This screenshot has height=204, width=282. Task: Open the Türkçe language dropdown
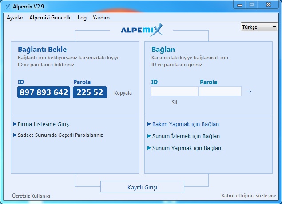click(259, 27)
